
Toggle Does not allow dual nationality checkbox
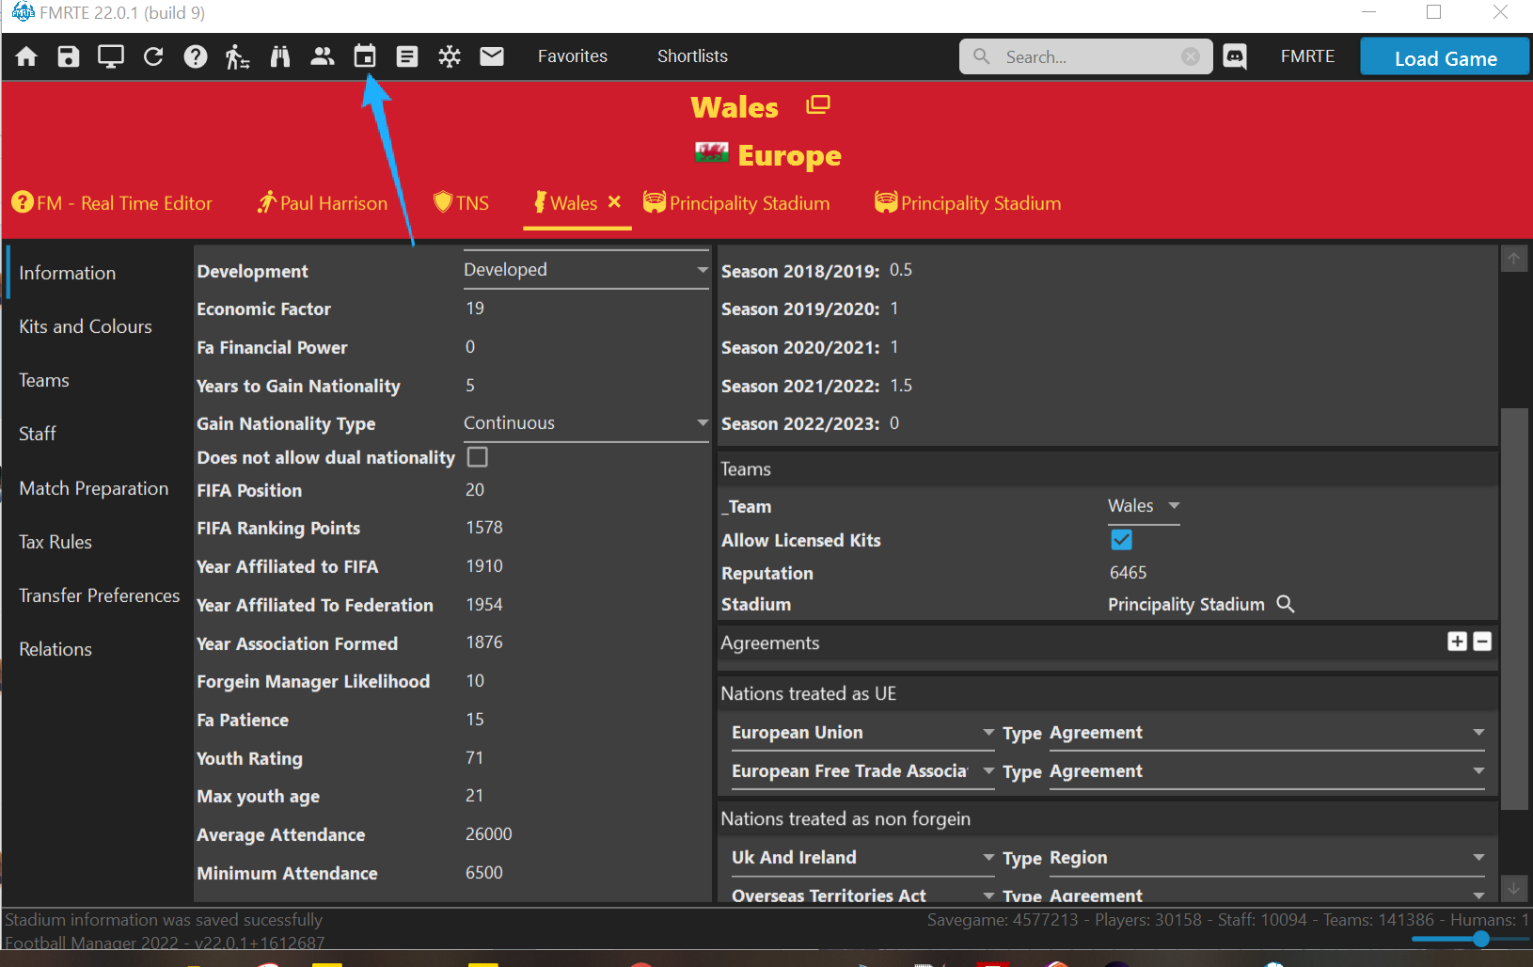[478, 457]
